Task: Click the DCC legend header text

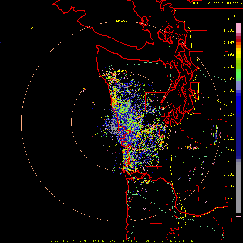Action: pos(237,16)
